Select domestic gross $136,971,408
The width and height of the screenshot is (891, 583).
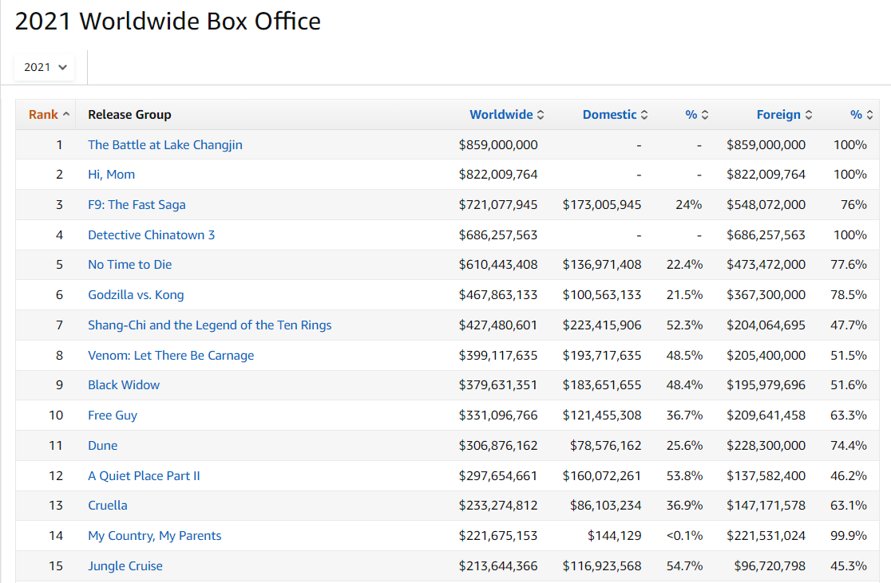coord(602,265)
